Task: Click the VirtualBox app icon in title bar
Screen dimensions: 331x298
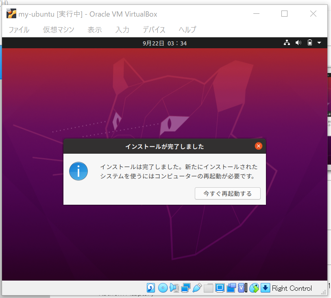Action: tap(11, 14)
